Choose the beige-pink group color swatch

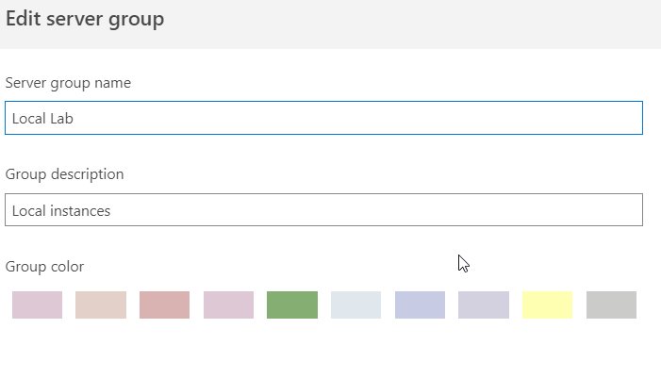click(101, 304)
